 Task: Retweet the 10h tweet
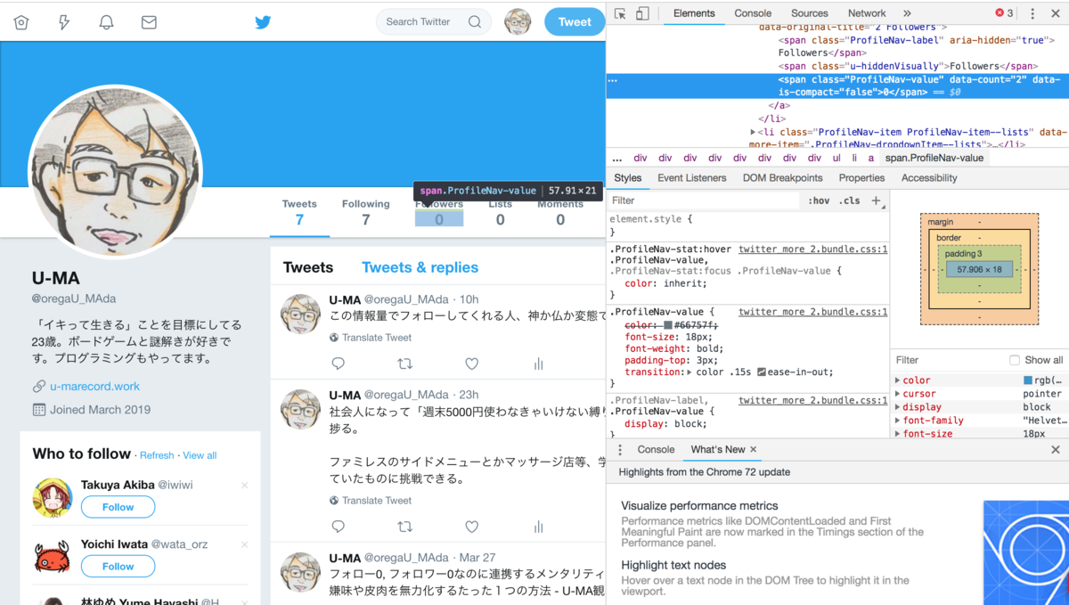click(x=404, y=364)
